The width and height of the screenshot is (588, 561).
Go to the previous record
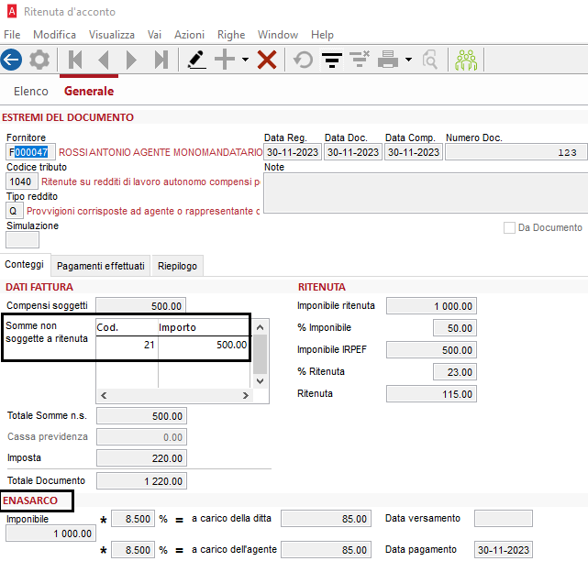(104, 60)
